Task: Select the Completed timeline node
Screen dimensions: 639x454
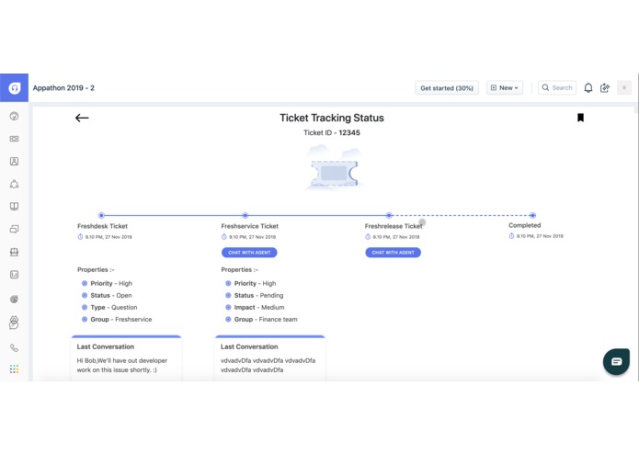Action: [x=532, y=215]
